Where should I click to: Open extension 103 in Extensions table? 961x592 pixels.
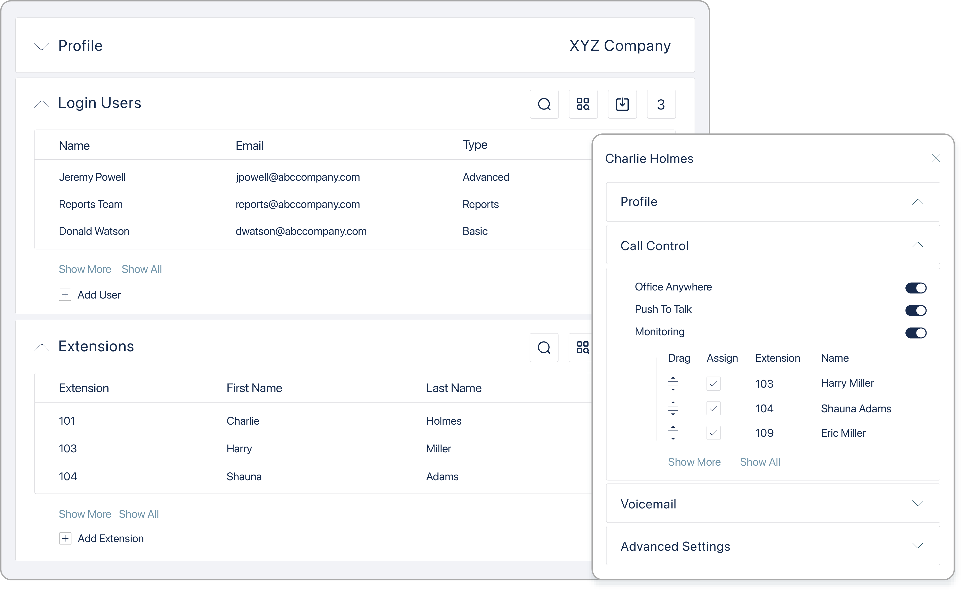click(x=68, y=449)
